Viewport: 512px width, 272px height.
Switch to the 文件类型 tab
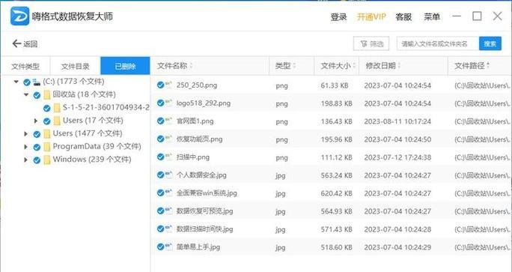pyautogui.click(x=25, y=66)
